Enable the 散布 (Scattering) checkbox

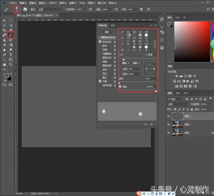(100, 46)
